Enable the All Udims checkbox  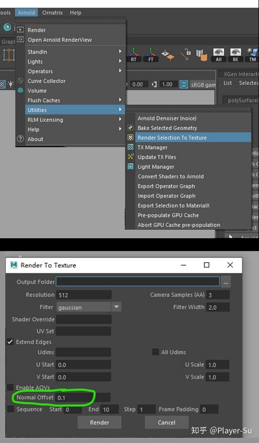(155, 352)
